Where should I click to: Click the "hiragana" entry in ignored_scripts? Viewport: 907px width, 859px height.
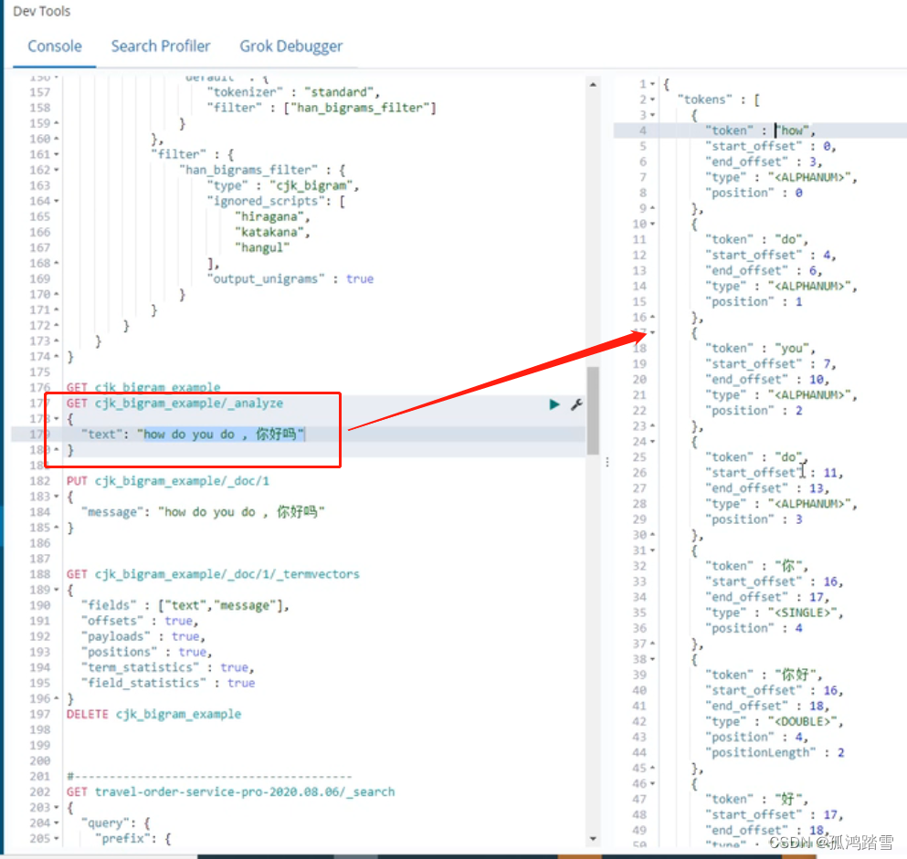click(x=272, y=216)
